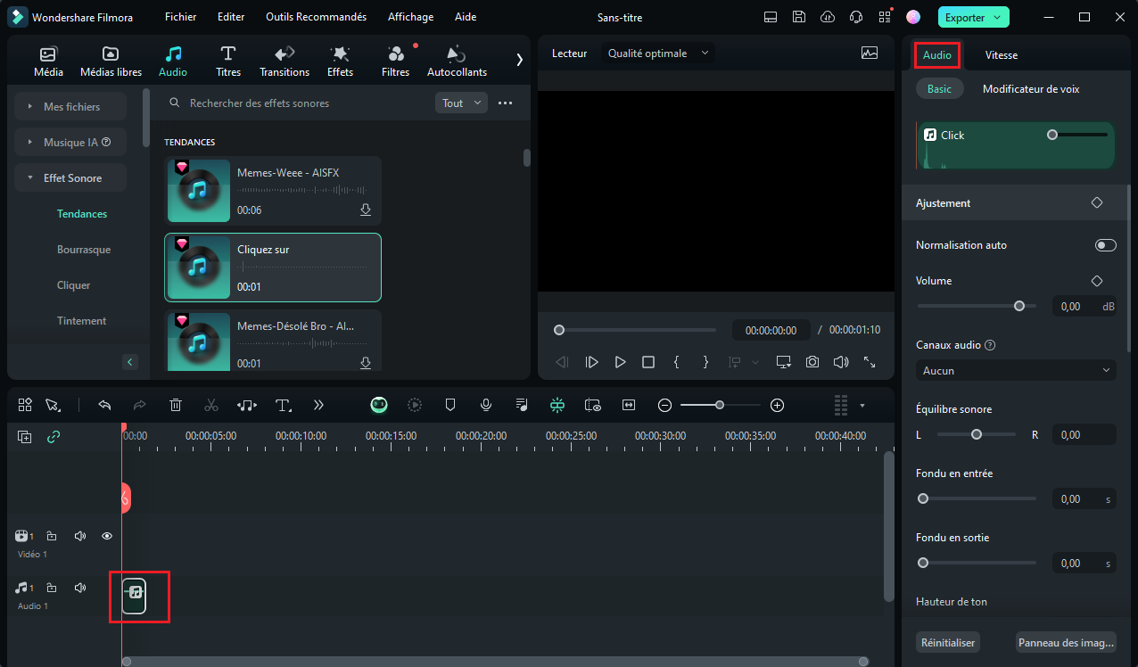Open the video scopes icon in the player
This screenshot has width=1138, height=667.
[870, 54]
